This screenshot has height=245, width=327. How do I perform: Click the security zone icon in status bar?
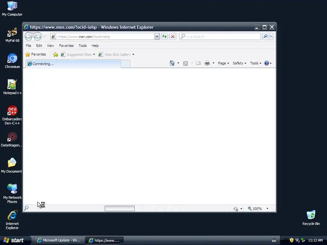pos(236,209)
